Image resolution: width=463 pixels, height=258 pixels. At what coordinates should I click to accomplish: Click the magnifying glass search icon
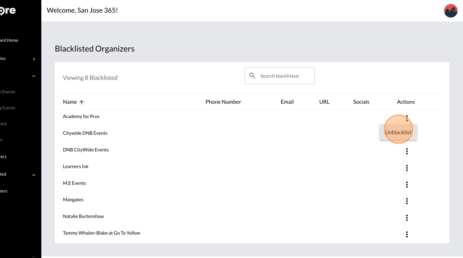[252, 76]
